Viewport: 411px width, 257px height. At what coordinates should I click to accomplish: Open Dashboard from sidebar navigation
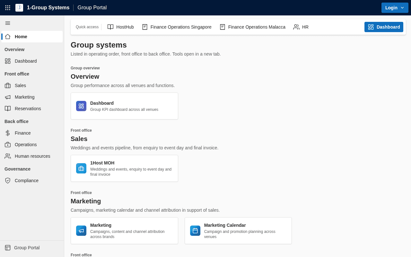point(32,61)
